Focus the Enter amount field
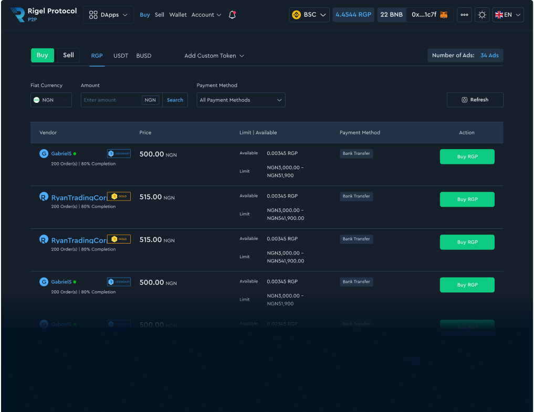This screenshot has height=412, width=534. (111, 100)
